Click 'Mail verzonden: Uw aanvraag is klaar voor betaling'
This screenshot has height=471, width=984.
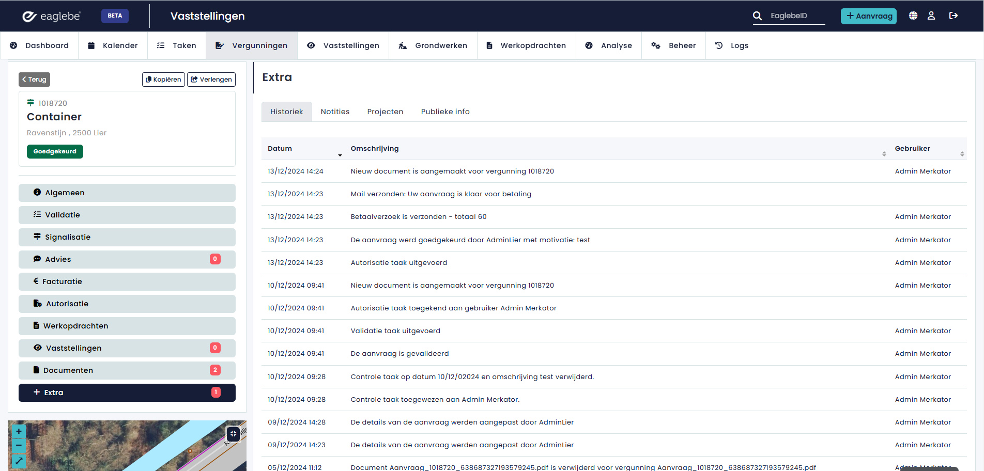pos(441,194)
